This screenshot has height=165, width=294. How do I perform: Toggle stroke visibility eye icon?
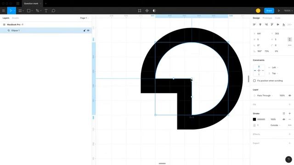tap(284, 119)
